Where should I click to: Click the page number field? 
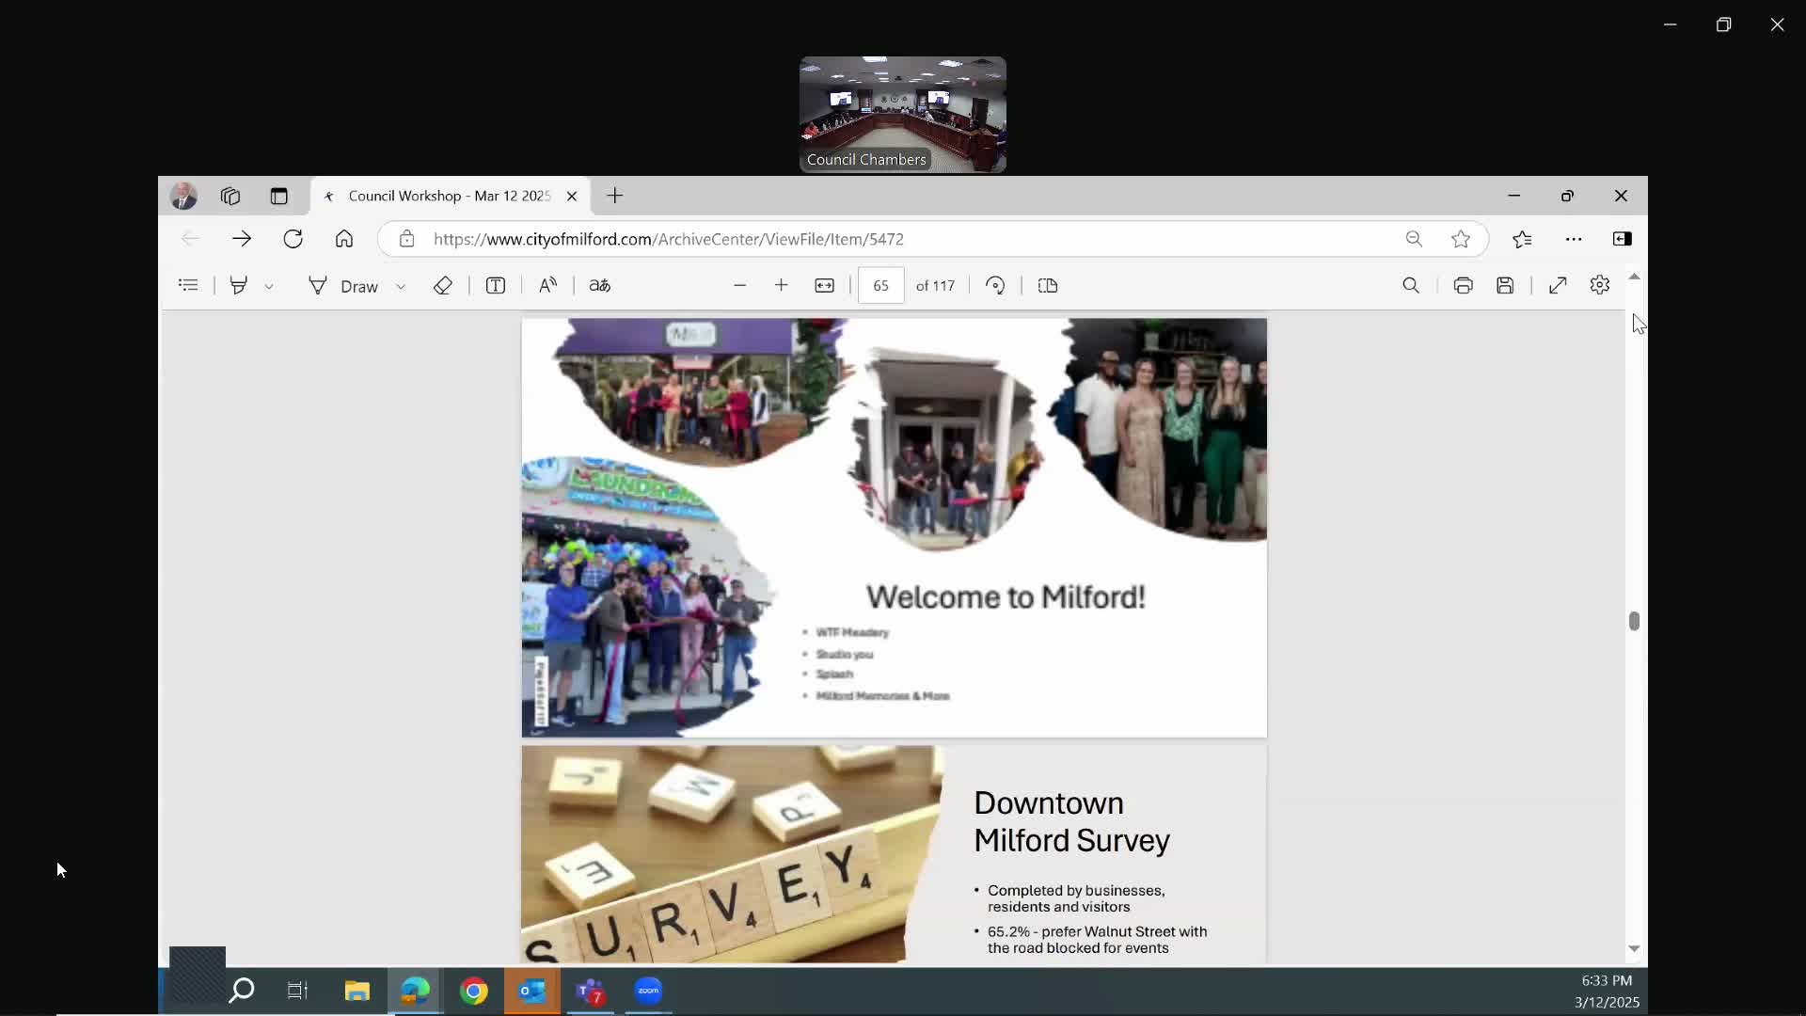(880, 285)
